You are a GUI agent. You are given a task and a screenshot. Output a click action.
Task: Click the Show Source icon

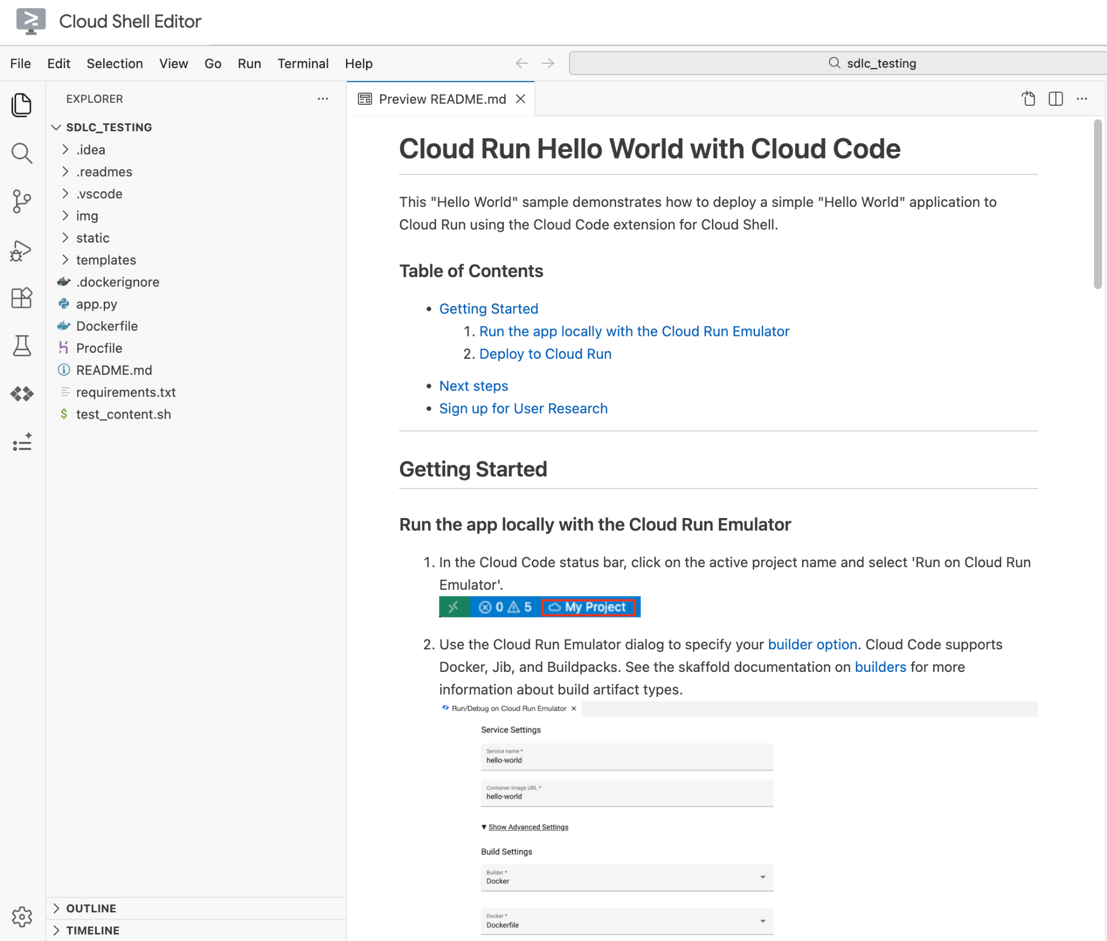[1028, 99]
